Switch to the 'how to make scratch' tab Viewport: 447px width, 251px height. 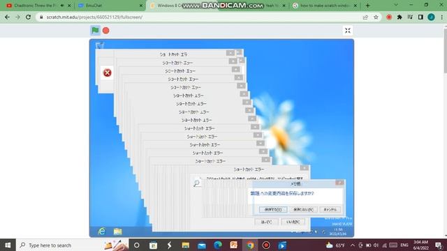click(x=323, y=6)
